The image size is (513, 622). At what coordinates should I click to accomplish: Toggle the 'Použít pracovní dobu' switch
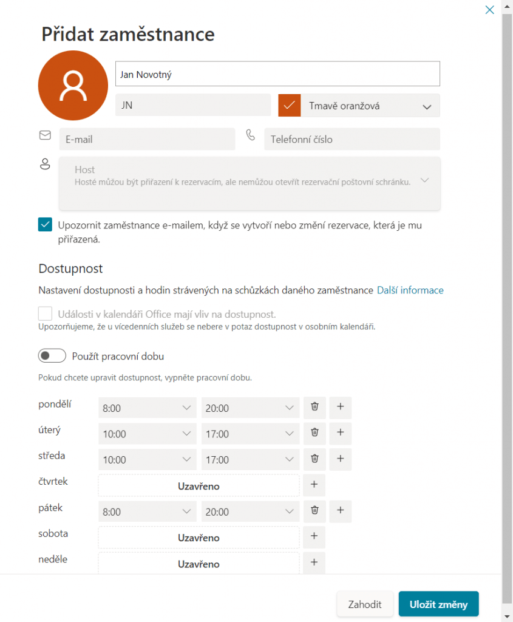tap(52, 356)
